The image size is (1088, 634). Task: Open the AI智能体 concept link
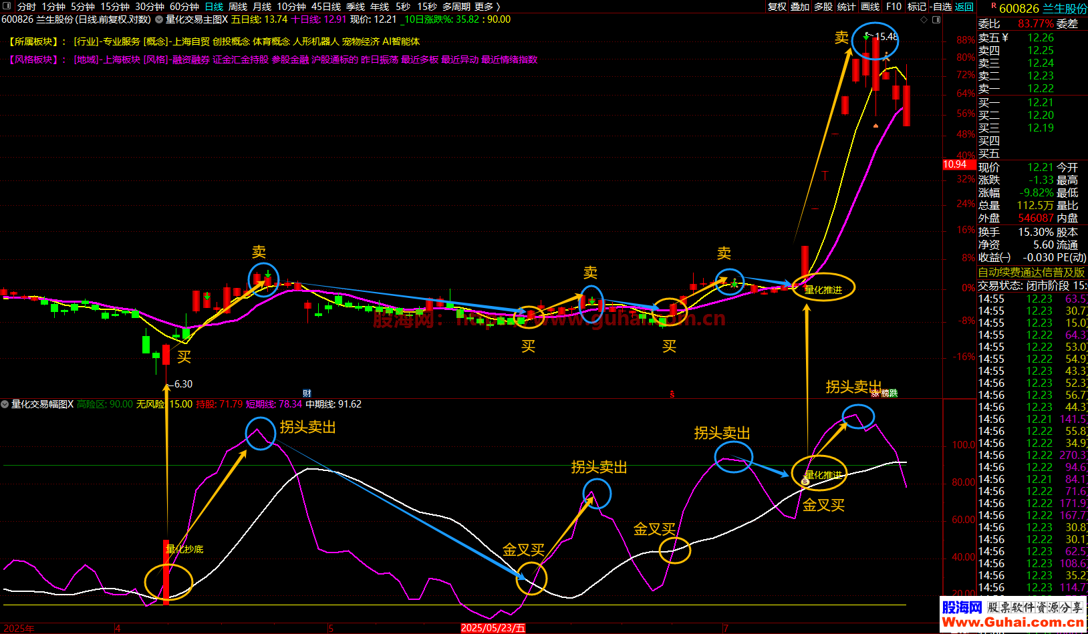pos(401,41)
